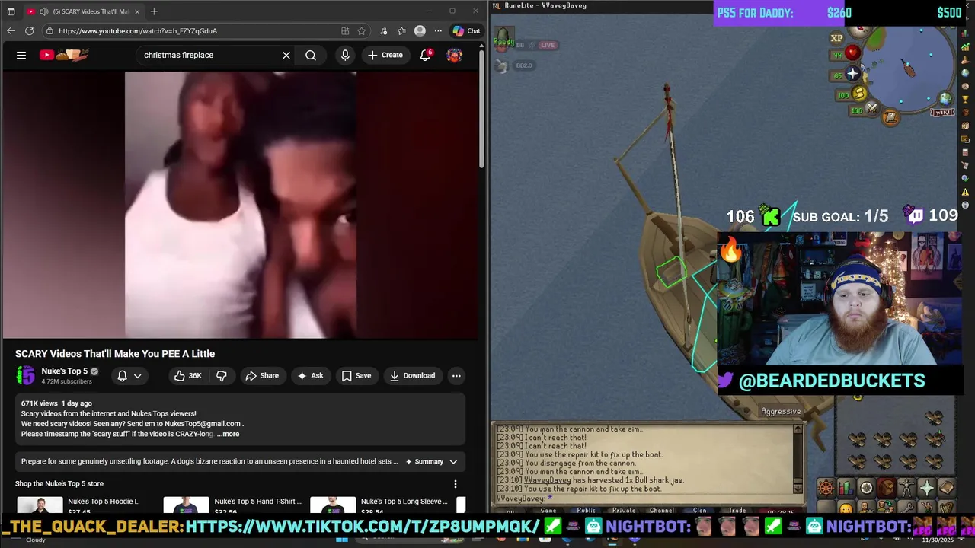
Task: Close the SCARY Videos browser tab
Action: [x=139, y=11]
